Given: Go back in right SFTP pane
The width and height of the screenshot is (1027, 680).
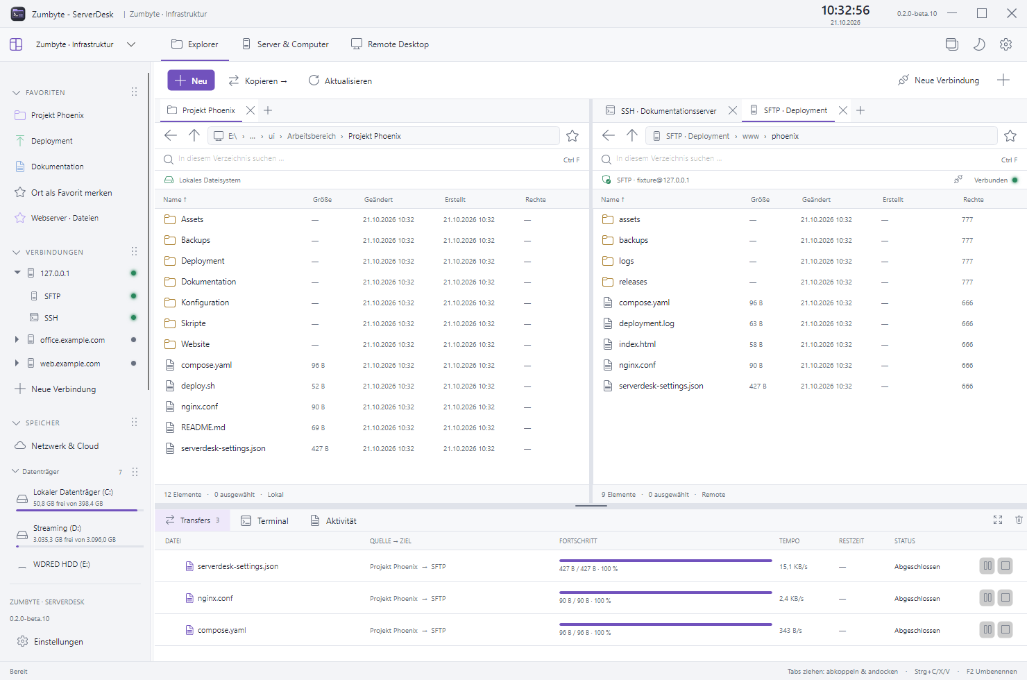Looking at the screenshot, I should [x=609, y=135].
